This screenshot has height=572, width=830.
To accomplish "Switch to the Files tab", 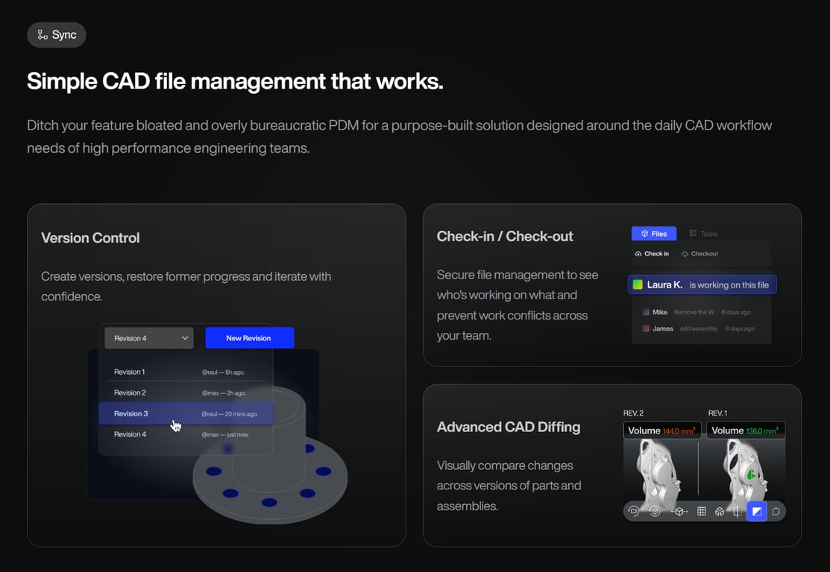I will (x=653, y=233).
